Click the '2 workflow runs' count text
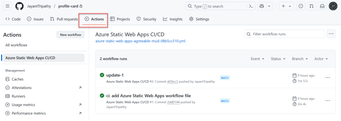 113,59
